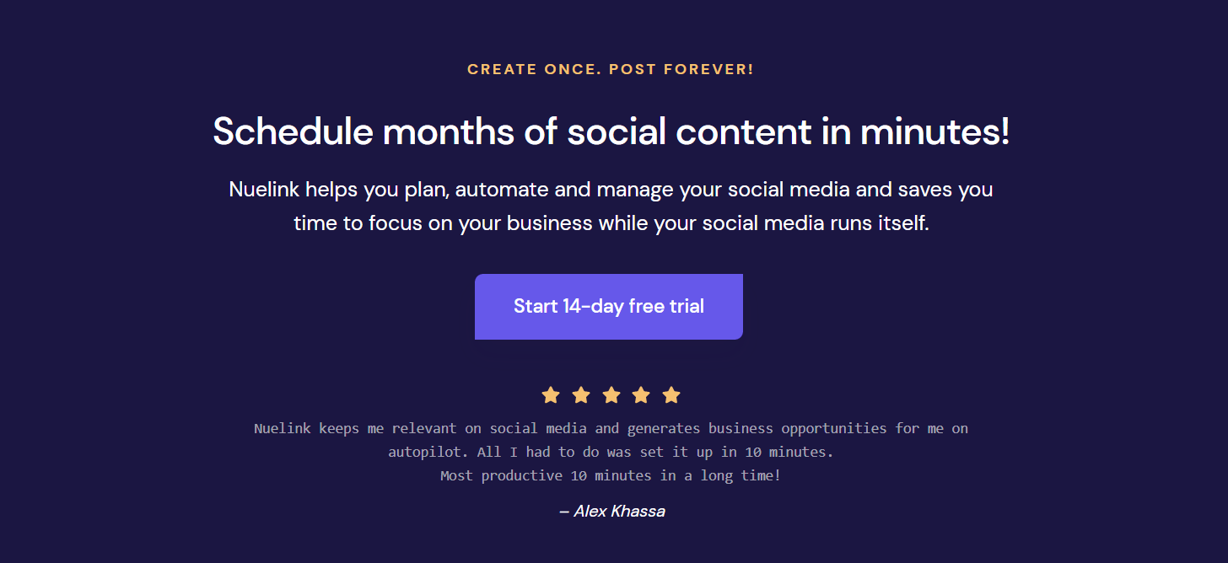The height and width of the screenshot is (563, 1228).
Task: Choose the middle rating star
Action: (611, 394)
